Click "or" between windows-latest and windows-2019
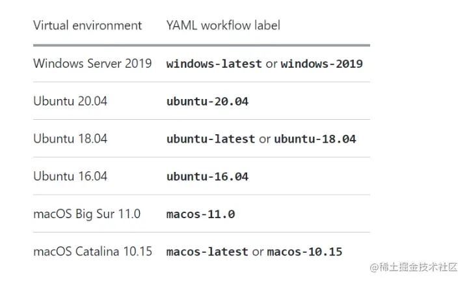Viewport: 467px width, 282px height. click(x=271, y=64)
